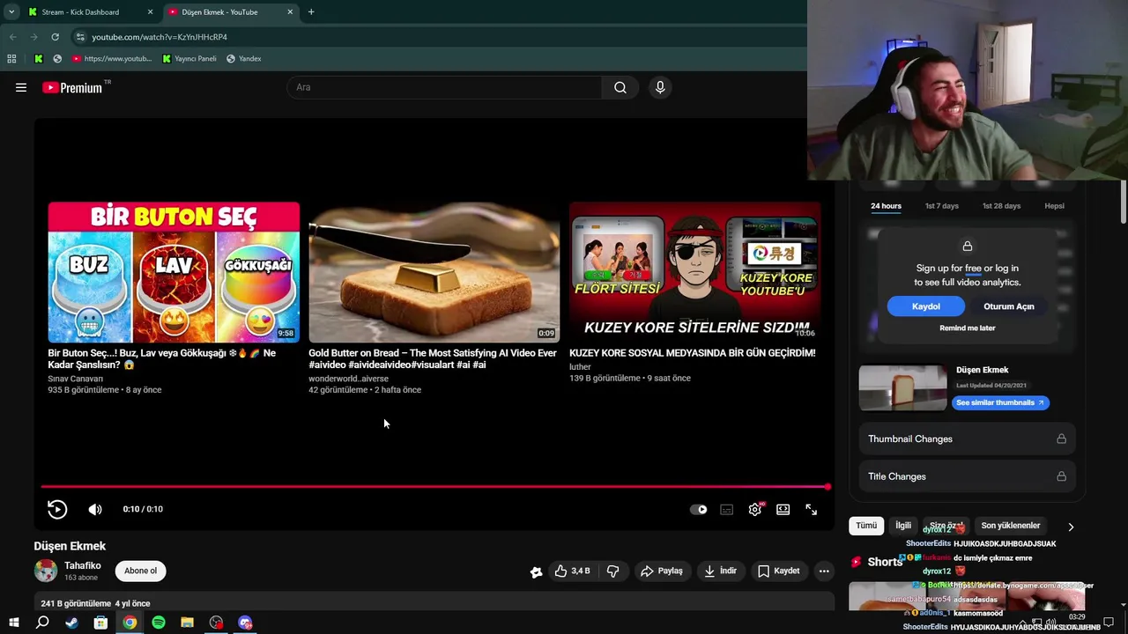Open more actions three-dot menu
Screen dimensions: 1128x634
[824, 571]
